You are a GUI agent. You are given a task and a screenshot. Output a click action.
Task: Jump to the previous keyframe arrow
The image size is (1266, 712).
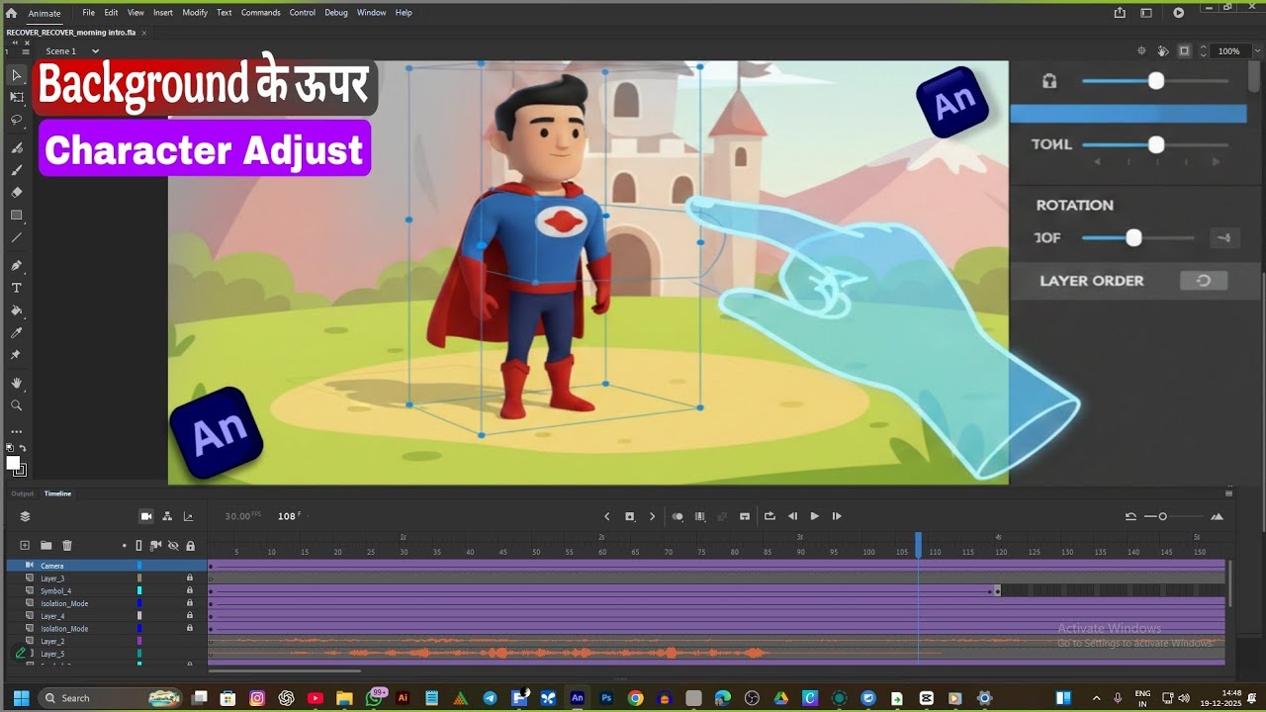[x=607, y=516]
